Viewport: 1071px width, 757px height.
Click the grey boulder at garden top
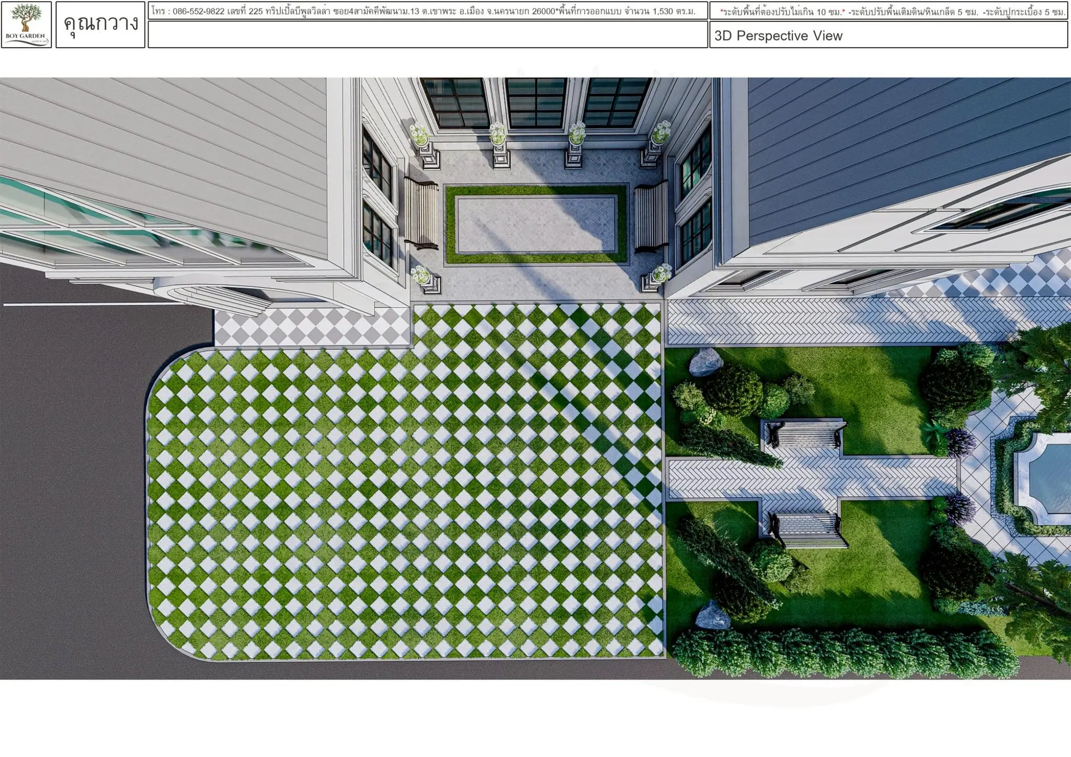click(x=705, y=362)
